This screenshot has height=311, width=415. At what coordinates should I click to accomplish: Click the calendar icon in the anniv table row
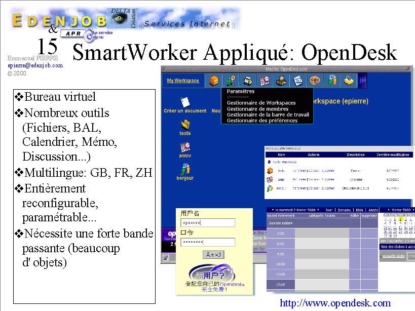point(270,180)
